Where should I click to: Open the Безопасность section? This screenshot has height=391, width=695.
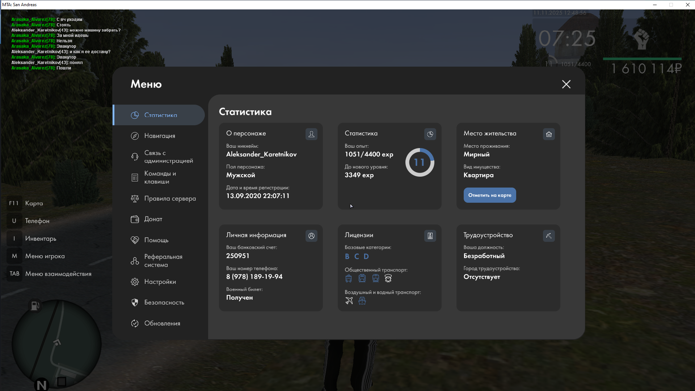(x=164, y=302)
